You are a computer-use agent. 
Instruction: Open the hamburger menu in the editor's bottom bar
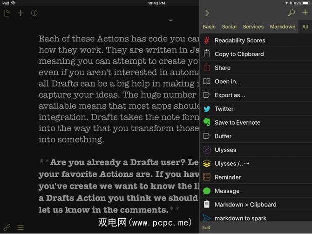[20, 227]
